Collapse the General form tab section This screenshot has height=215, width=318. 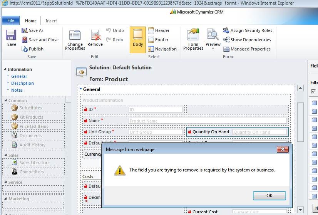point(81,89)
